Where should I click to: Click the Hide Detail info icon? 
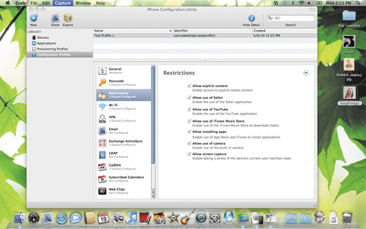pyautogui.click(x=252, y=18)
